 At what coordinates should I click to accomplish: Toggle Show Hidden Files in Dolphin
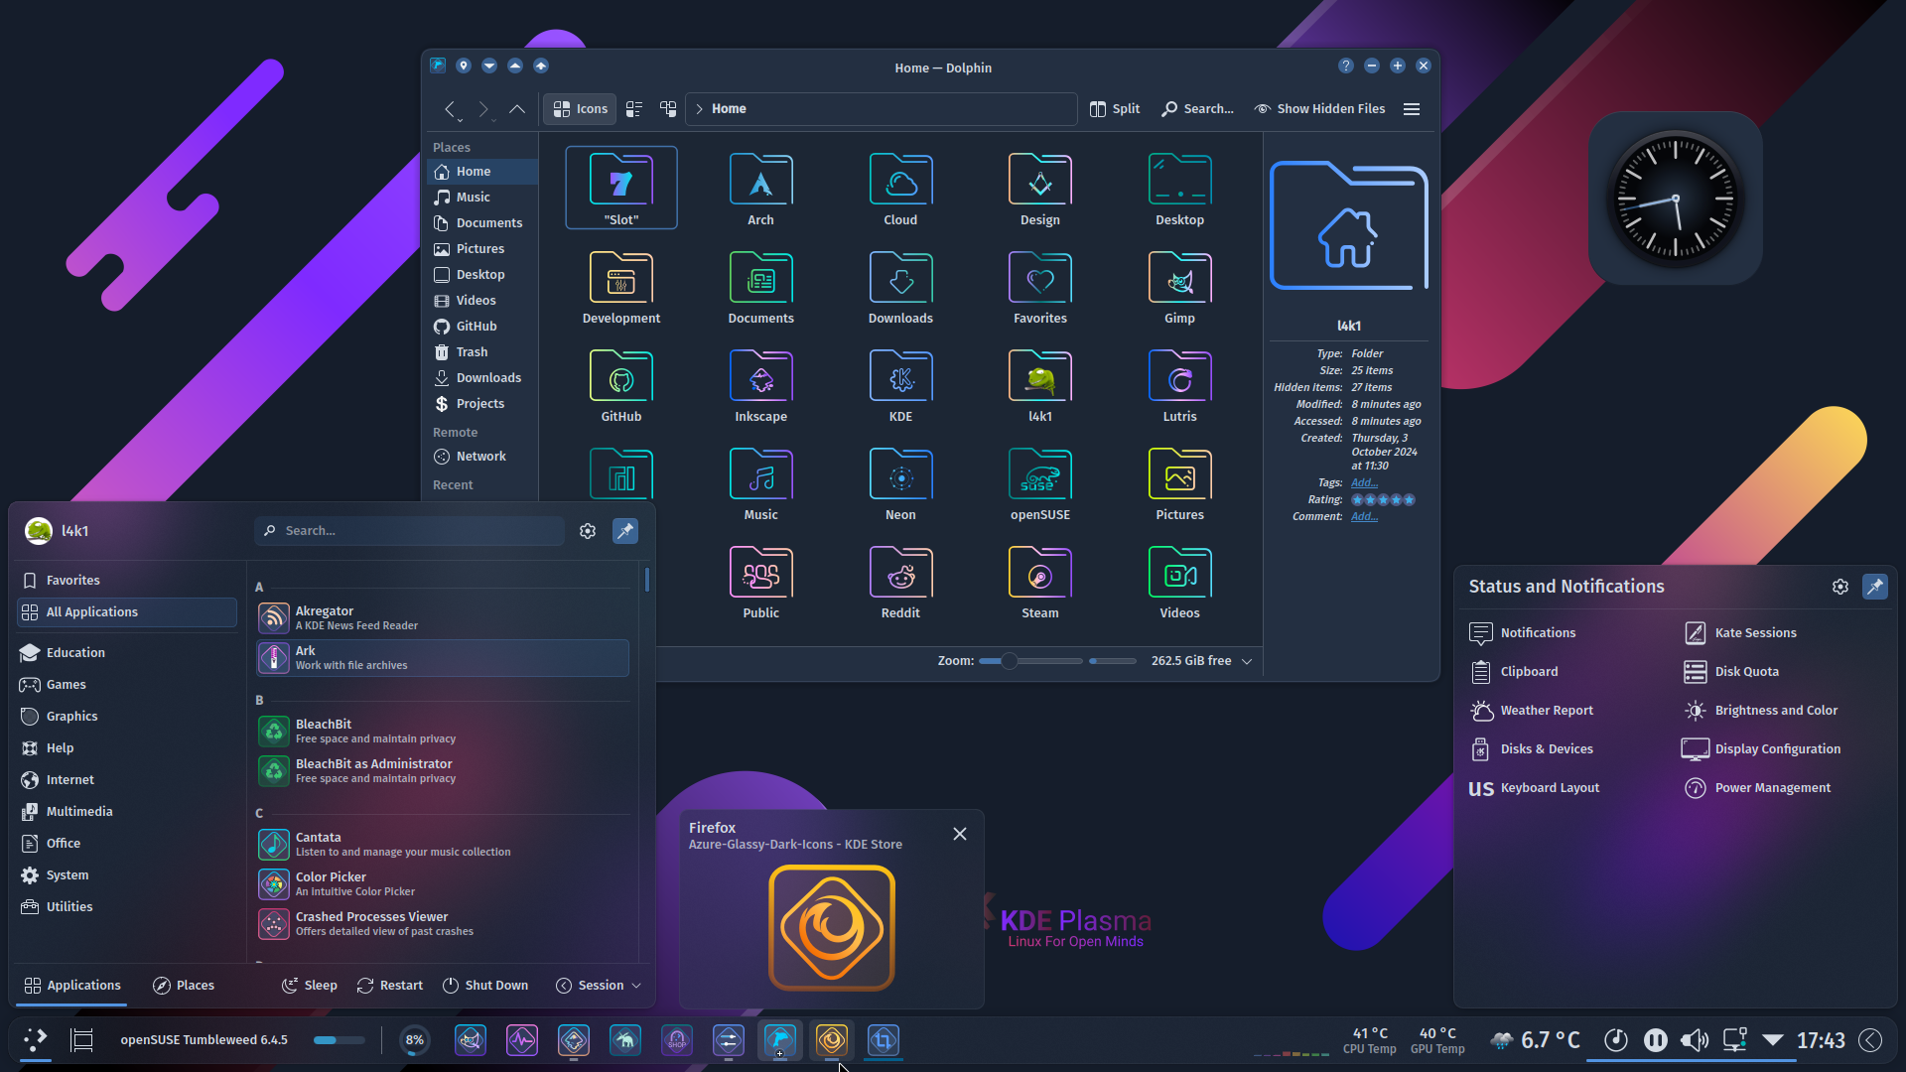click(x=1319, y=109)
